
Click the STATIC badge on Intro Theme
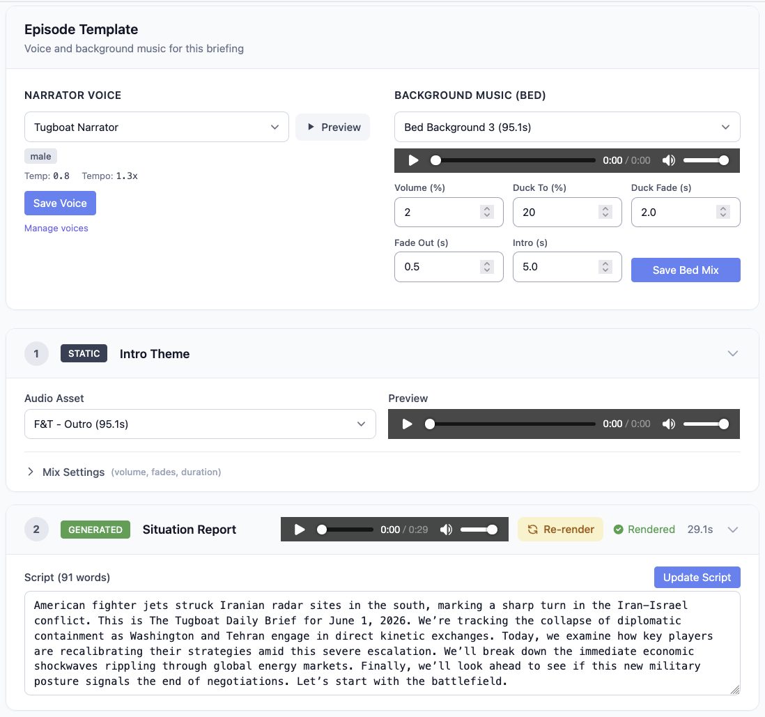point(84,354)
